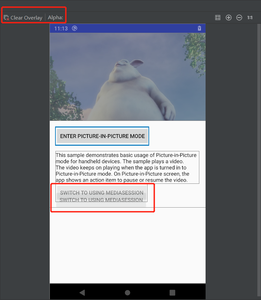Tap the Android home navigation button
The image size is (261, 300).
128,292
